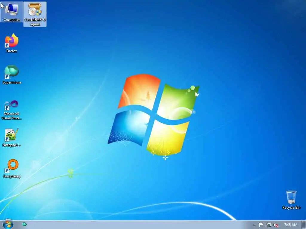Select the Microsoft Visual Studio shortcut
This screenshot has height=229, width=306.
pyautogui.click(x=12, y=110)
